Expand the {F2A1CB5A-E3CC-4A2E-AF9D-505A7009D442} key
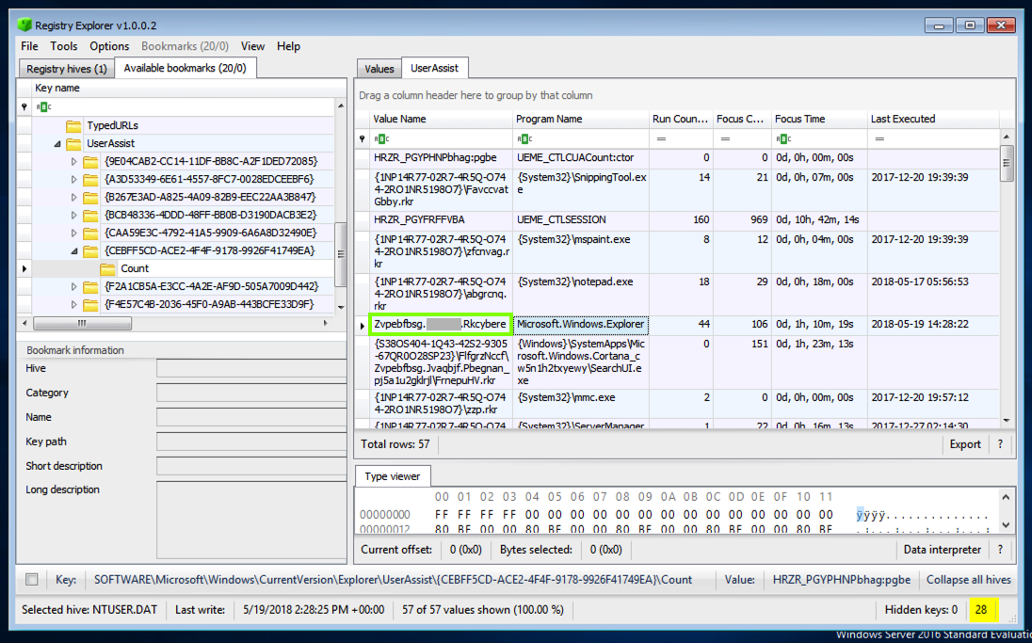1032x643 pixels. tap(74, 286)
